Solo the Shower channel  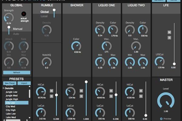tap(81, 96)
